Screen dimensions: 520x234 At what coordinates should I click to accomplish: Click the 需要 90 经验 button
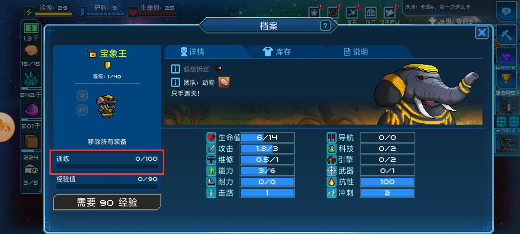tap(107, 202)
